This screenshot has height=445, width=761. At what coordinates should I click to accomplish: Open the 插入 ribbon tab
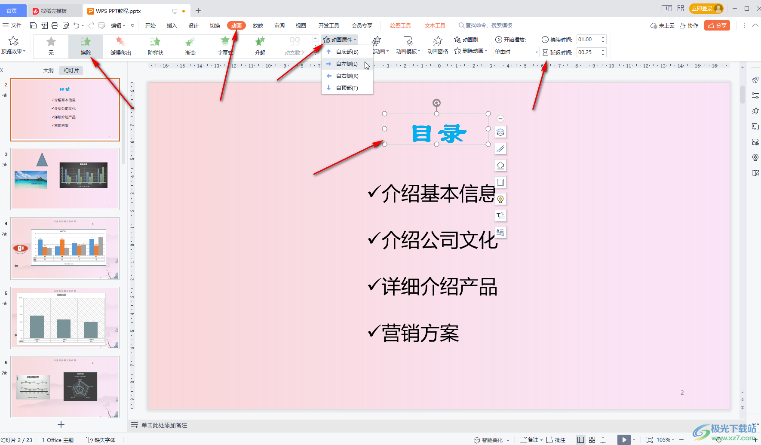click(x=172, y=25)
